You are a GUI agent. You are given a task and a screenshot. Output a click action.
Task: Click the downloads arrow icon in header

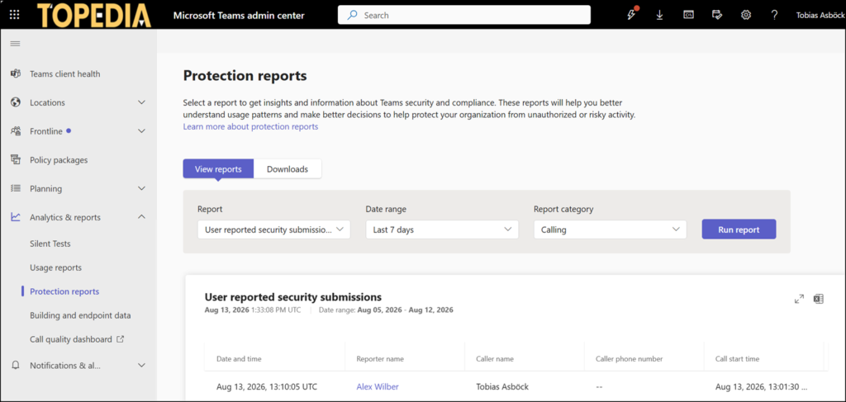pos(660,15)
